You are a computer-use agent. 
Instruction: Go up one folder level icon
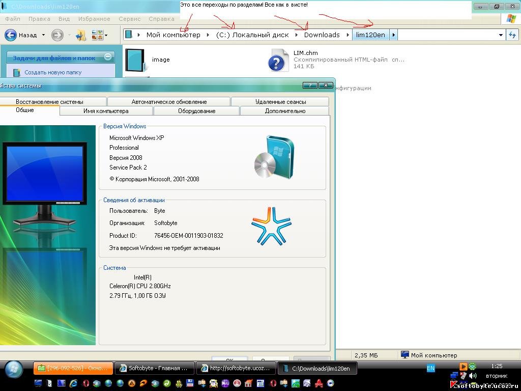tap(81, 35)
